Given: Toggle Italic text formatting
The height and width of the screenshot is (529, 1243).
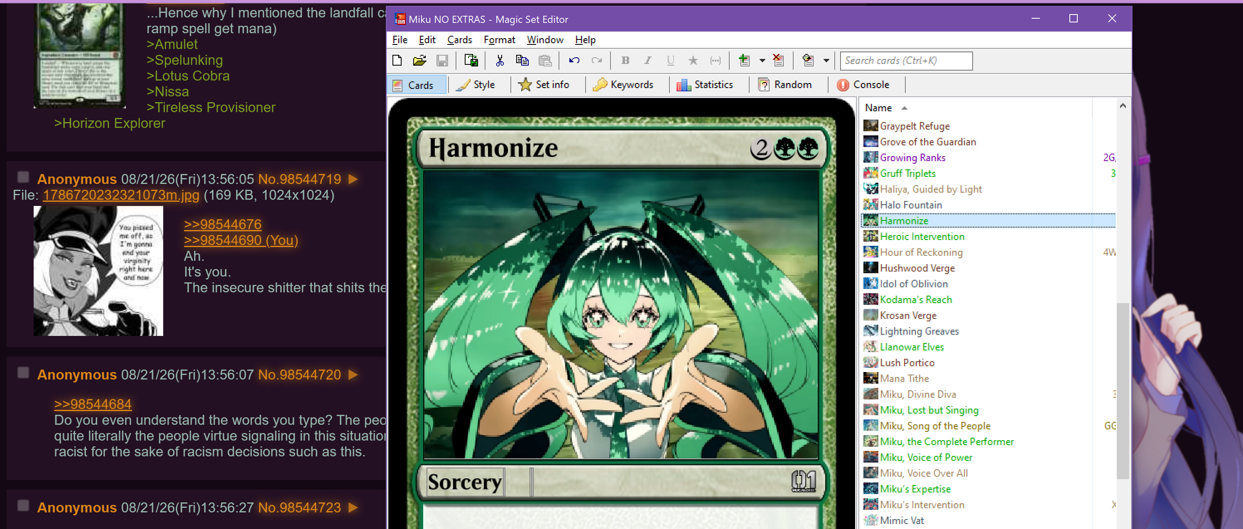Looking at the screenshot, I should click(647, 60).
